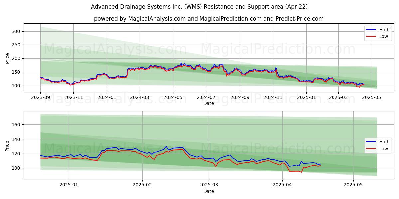399x199 pixels.
Task: Click the top chart '2024-07' date label
Action: [x=206, y=98]
